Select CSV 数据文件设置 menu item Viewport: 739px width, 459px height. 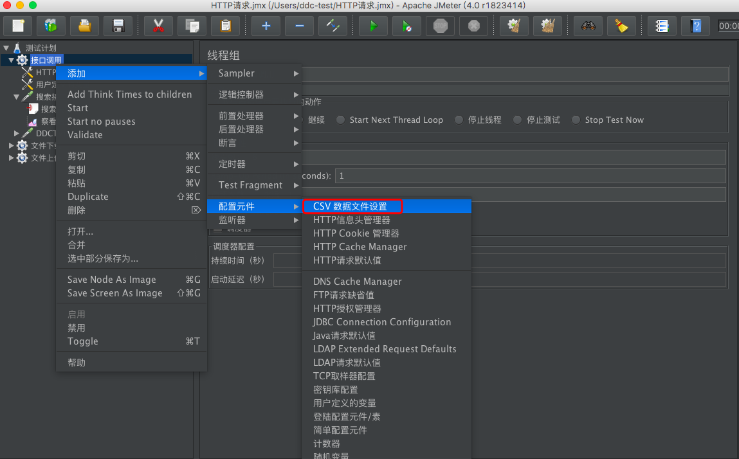pos(387,206)
